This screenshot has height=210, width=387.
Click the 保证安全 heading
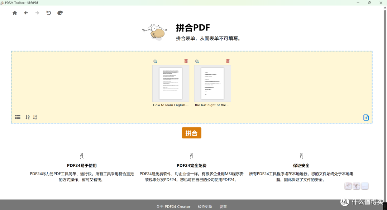click(301, 166)
